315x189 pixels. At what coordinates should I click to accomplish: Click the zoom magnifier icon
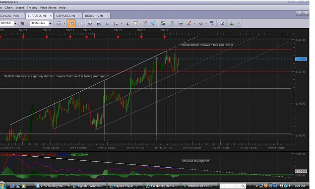pyautogui.click(x=116, y=23)
